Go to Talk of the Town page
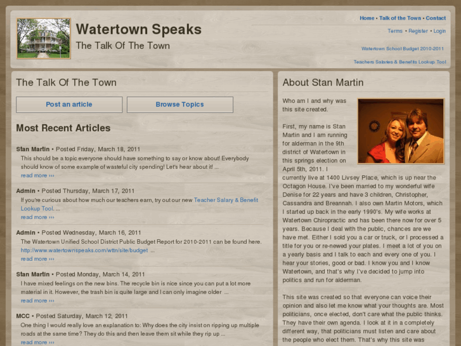 [x=400, y=18]
